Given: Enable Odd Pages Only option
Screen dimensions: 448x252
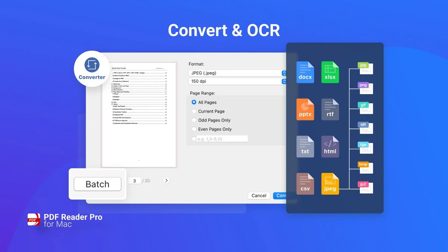Looking at the screenshot, I should 194,120.
